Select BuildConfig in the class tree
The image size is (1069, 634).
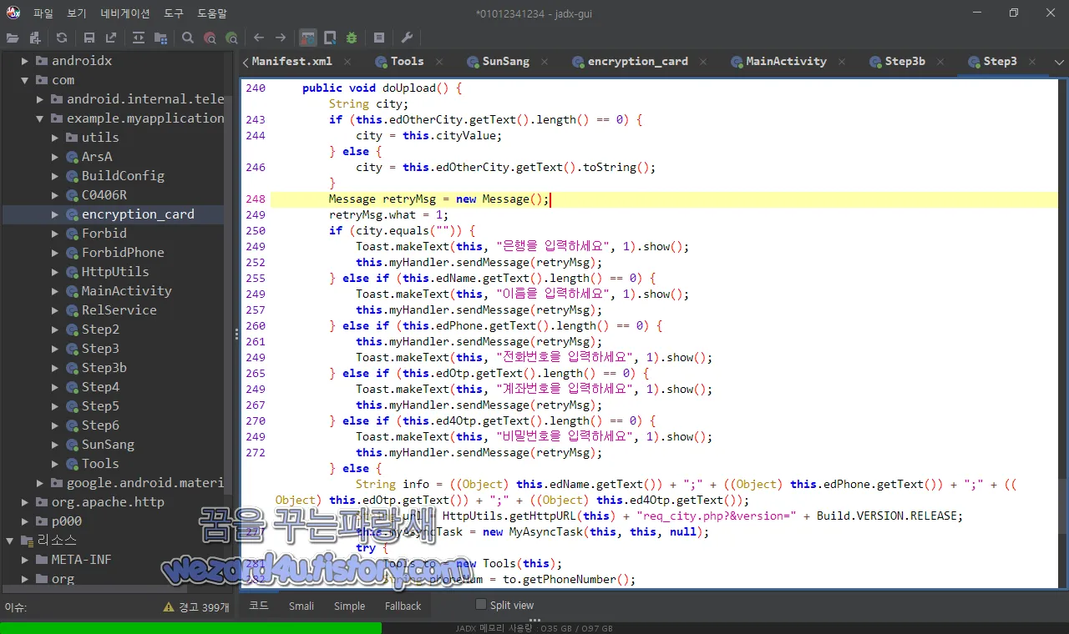[123, 176]
